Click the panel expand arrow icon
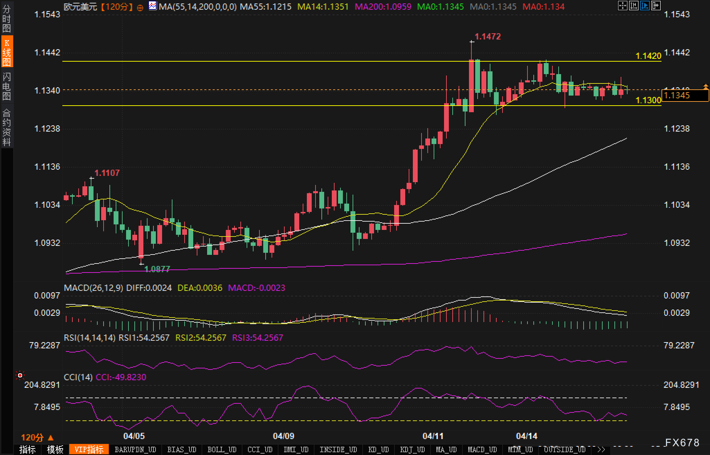The image size is (710, 455). [x=656, y=6]
